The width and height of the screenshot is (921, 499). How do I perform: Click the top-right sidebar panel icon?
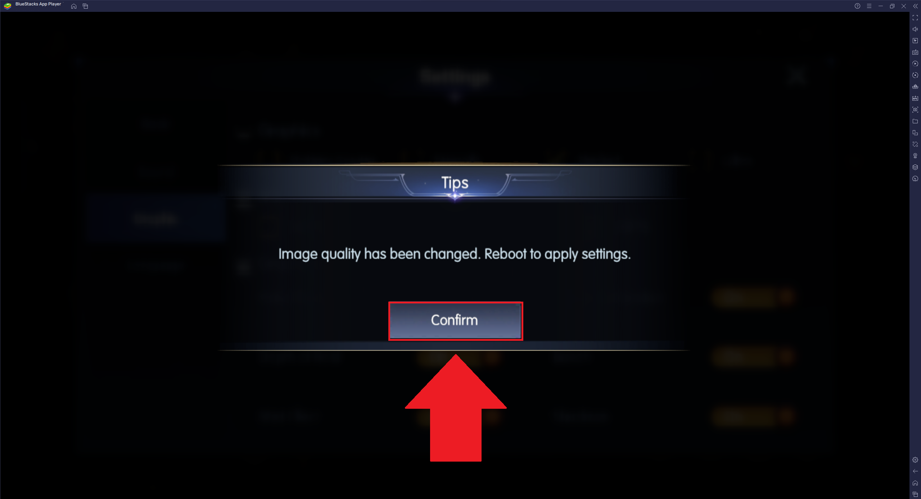(916, 5)
